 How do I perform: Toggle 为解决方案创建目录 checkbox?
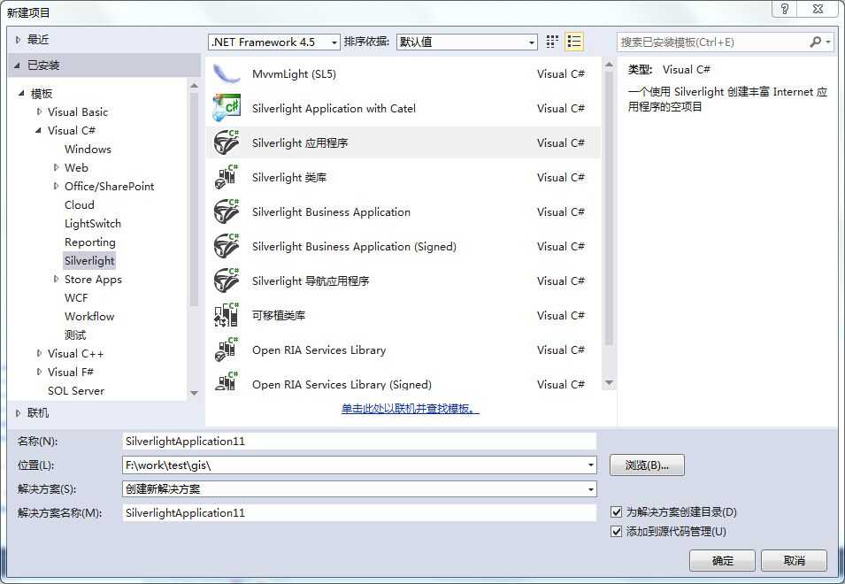pos(616,511)
